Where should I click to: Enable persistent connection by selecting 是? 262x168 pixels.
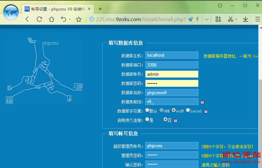pos(147,120)
